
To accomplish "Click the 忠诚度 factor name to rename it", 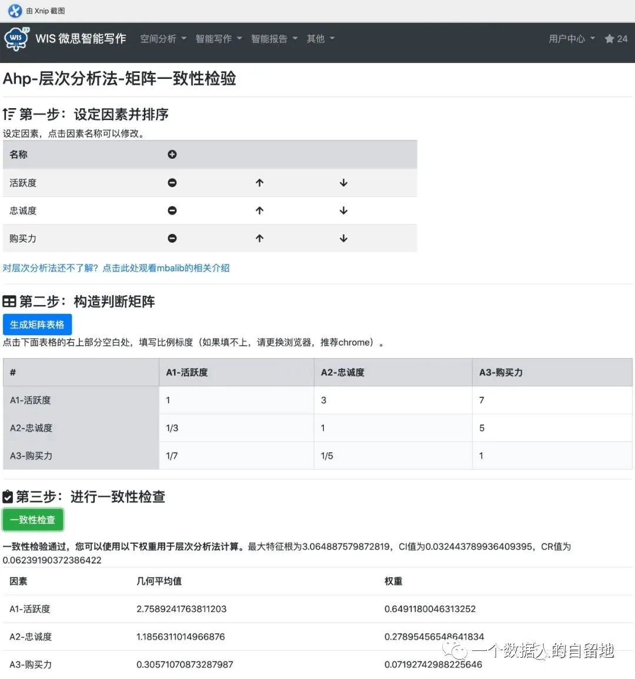I will [24, 210].
